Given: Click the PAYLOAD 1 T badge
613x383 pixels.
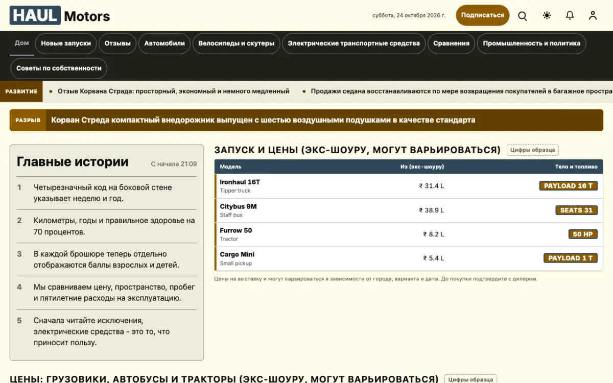Looking at the screenshot, I should pyautogui.click(x=571, y=258).
